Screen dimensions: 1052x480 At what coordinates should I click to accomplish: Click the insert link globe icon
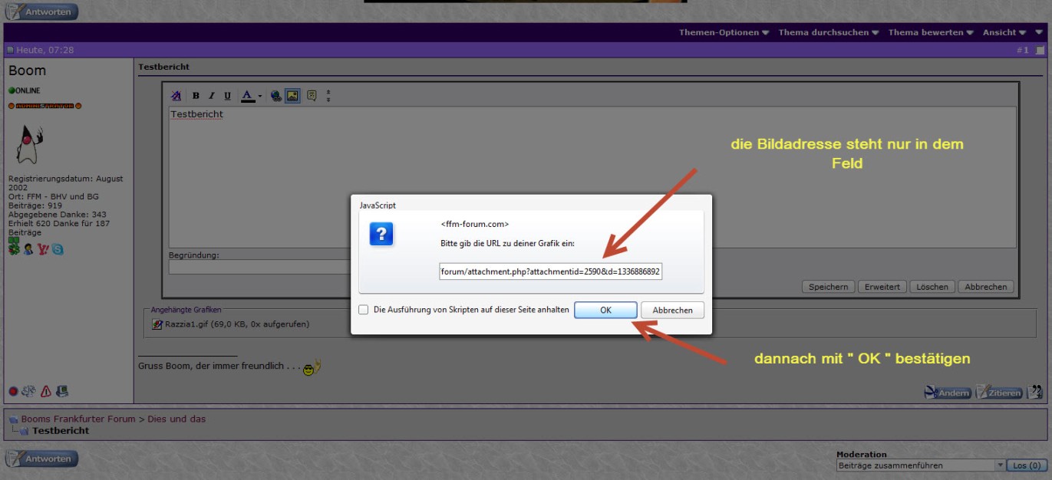(275, 96)
